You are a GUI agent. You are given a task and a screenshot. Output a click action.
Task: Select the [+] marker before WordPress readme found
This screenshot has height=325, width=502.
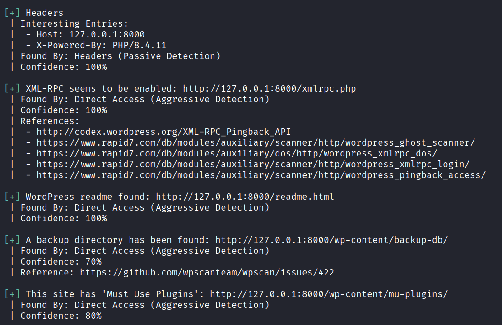click(12, 197)
